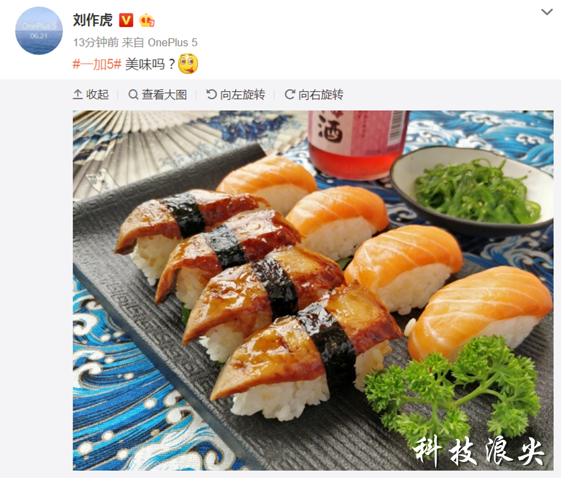
Task: Click the 科技浪尖 watermark on the photo
Action: coord(479,451)
